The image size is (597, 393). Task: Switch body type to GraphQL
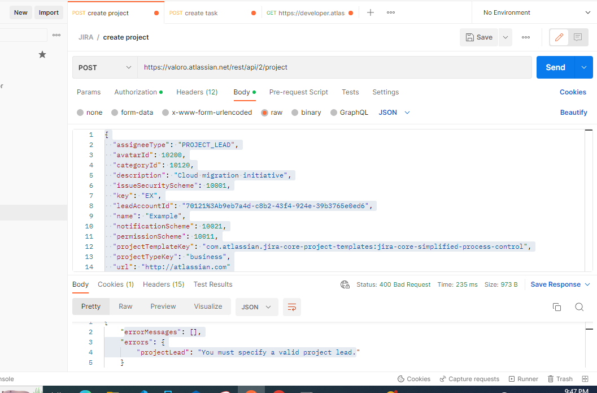349,112
